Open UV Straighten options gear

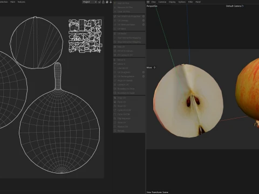click(144, 72)
